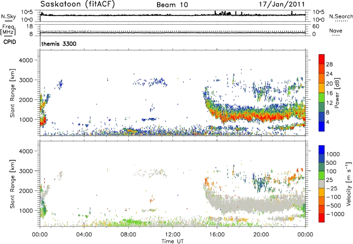353x244 pixels.
Task: Click the "20:00" time axis label
Action: (x=261, y=235)
